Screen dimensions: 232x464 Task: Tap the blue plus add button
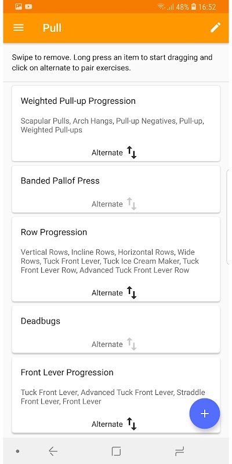205,414
